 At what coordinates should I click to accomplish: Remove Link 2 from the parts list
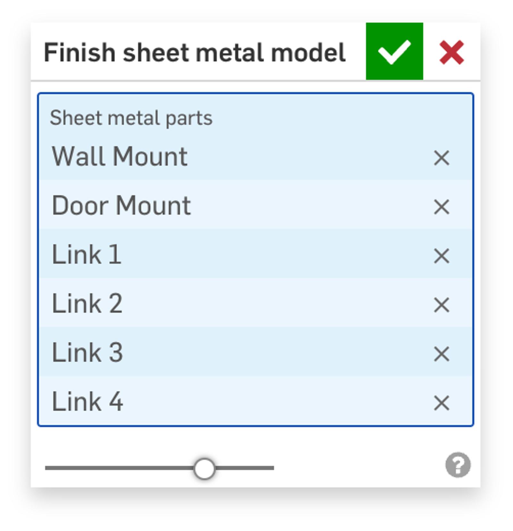point(441,304)
